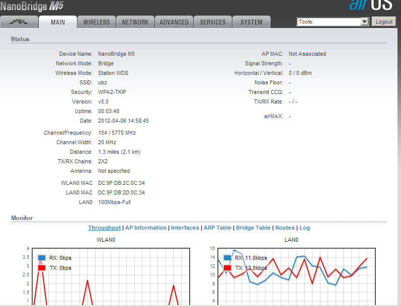Open the Bridge Table link
This screenshot has width=401, height=307.
point(253,228)
